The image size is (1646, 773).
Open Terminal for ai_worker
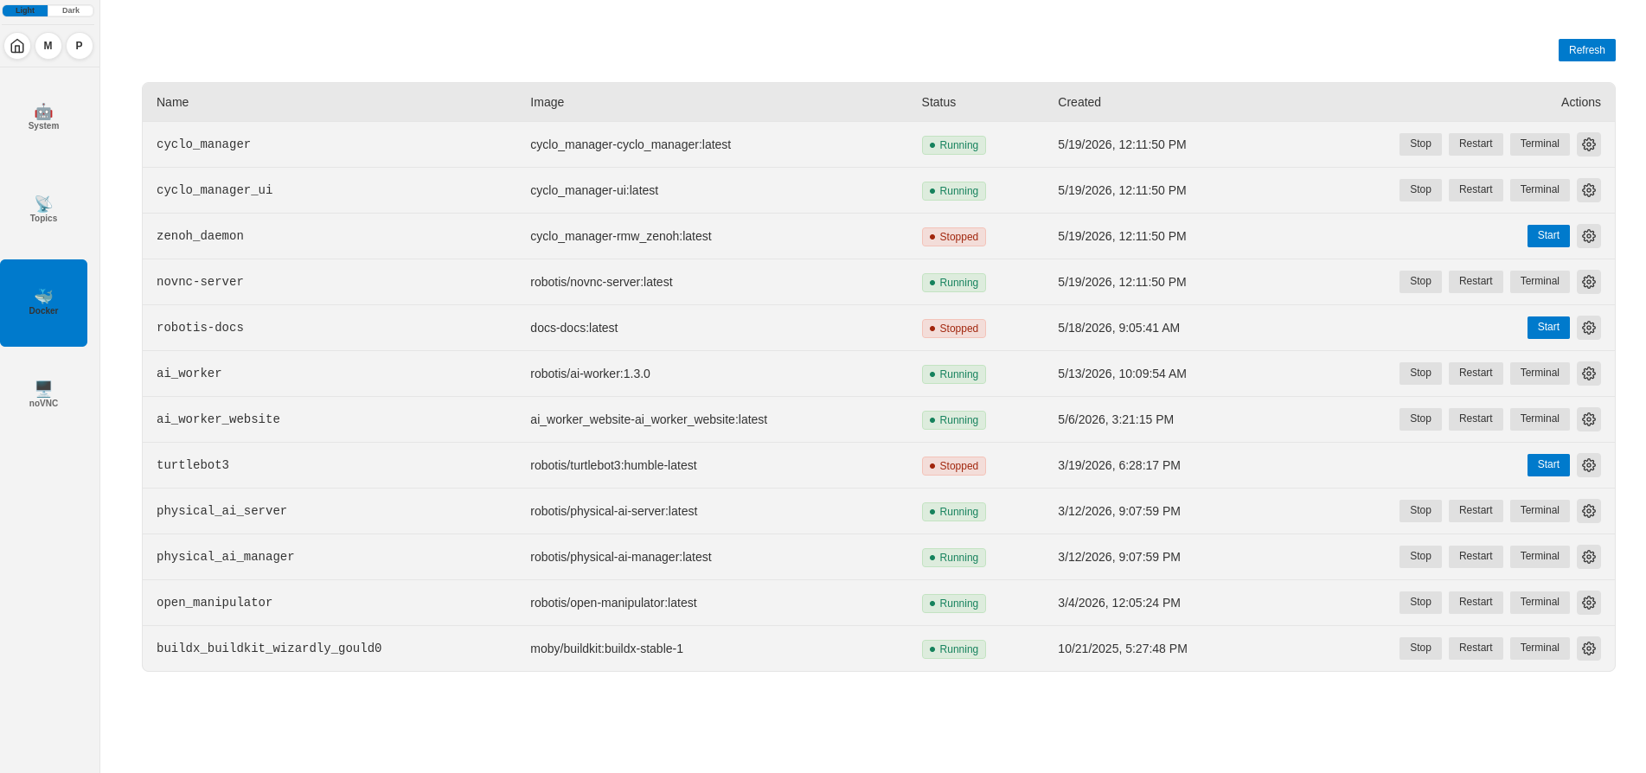point(1540,374)
